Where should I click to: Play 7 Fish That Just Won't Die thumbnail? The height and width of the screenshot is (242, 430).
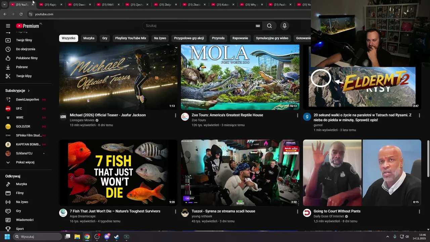[x=118, y=173]
